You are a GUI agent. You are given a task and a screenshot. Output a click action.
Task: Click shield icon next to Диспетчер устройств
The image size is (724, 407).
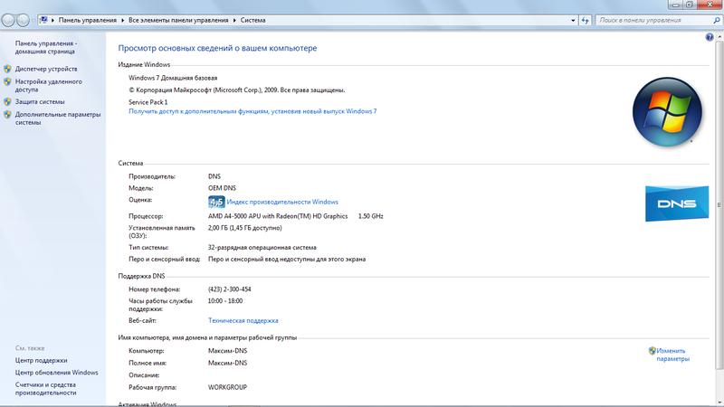click(x=7, y=69)
